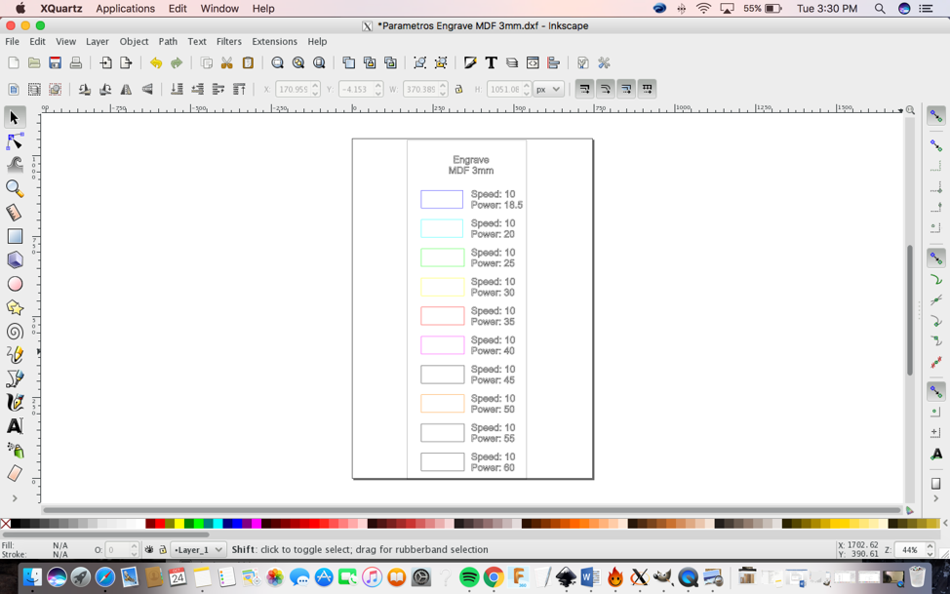Select the Rectangle tool
The width and height of the screenshot is (950, 594).
16,236
